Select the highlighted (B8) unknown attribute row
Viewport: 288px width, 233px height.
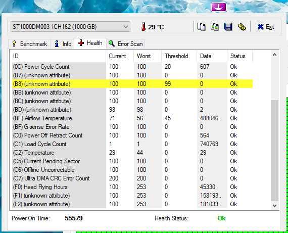[132, 84]
